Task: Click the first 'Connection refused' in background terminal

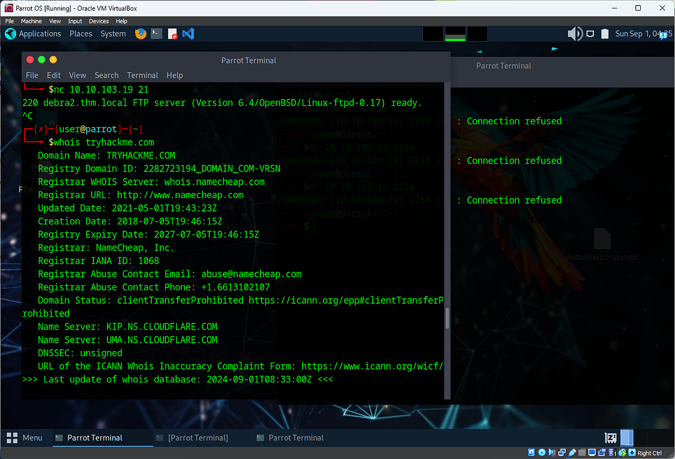Action: pyautogui.click(x=514, y=121)
